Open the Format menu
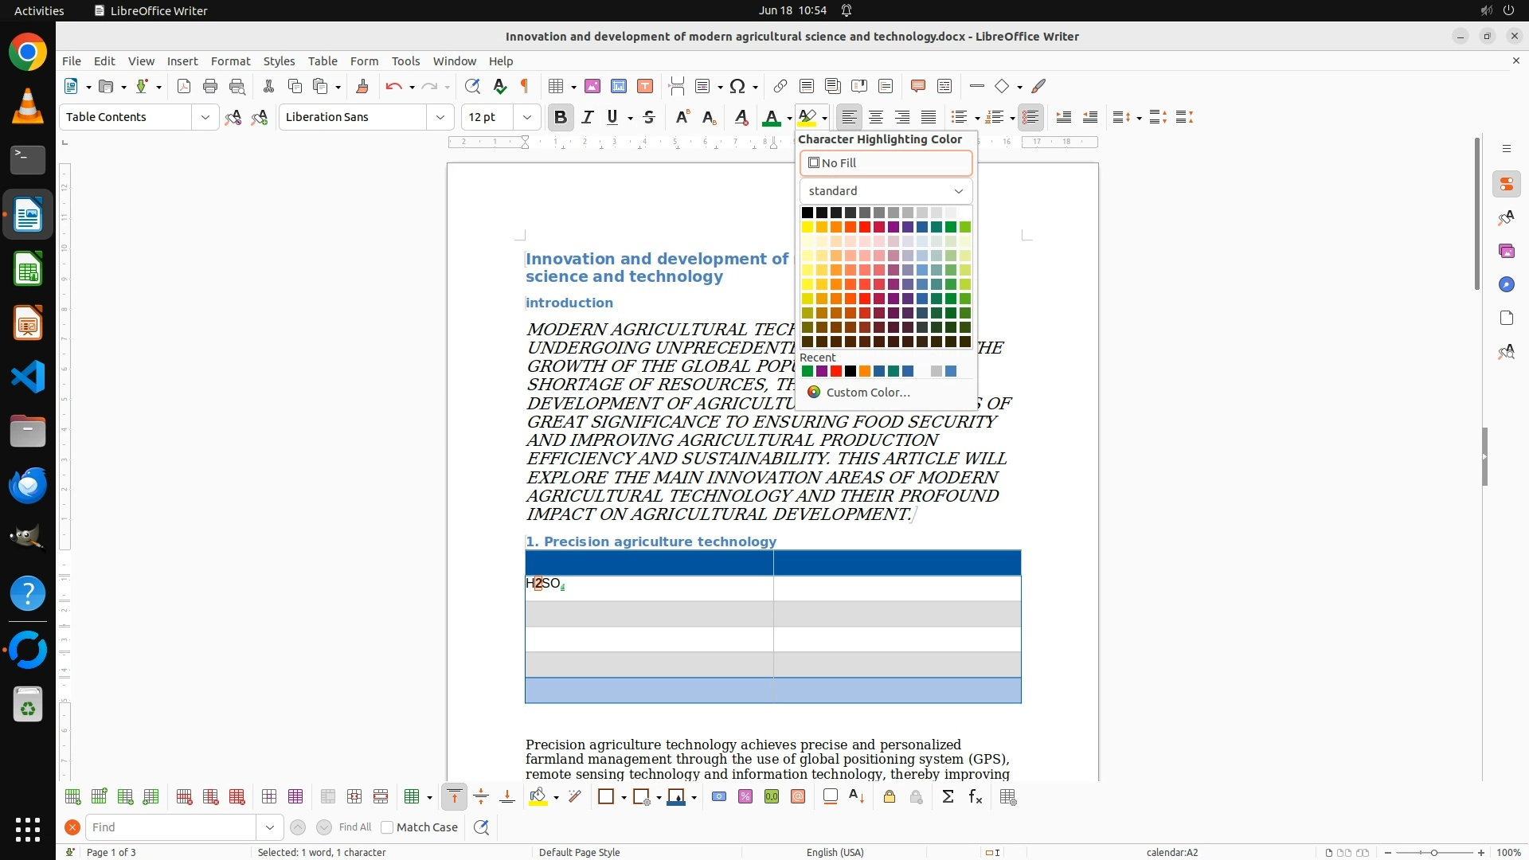 click(x=230, y=61)
